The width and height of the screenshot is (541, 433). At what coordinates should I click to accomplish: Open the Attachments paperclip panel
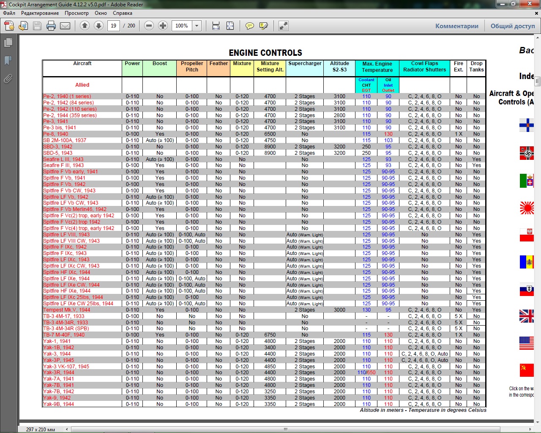[x=8, y=79]
